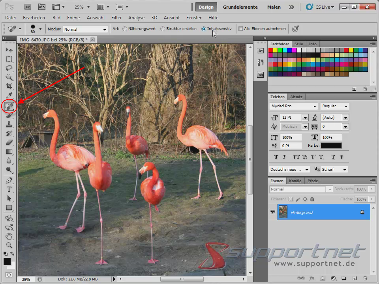
Task: Open the Modus dropdown showing Normal
Action: (105, 29)
